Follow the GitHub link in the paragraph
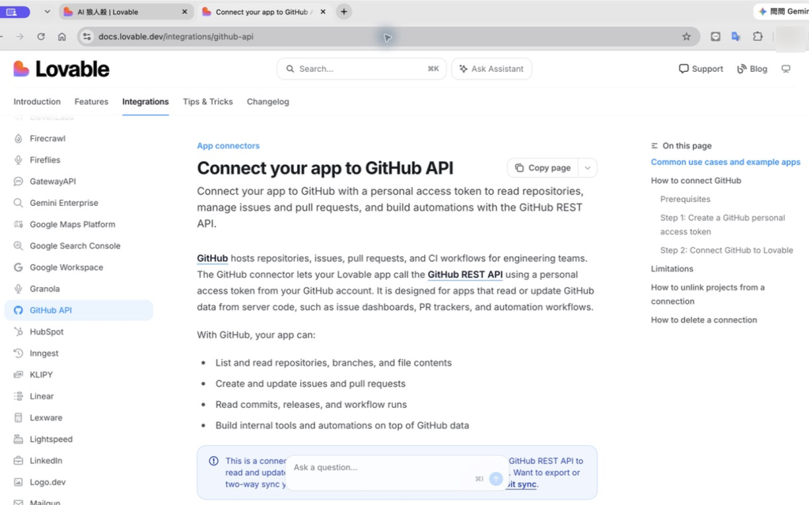The height and width of the screenshot is (505, 809). coord(212,258)
